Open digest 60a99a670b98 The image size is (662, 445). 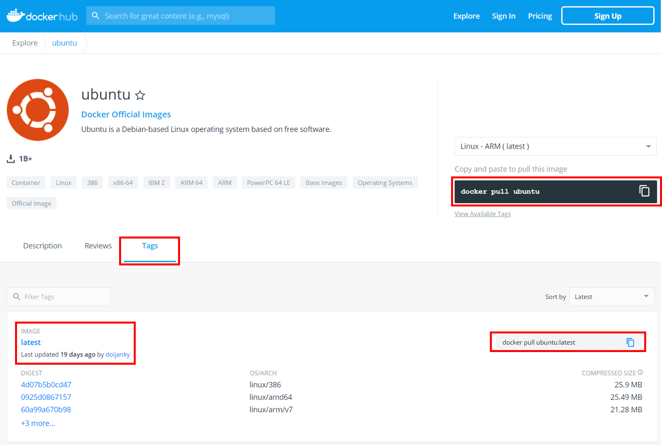(x=46, y=409)
